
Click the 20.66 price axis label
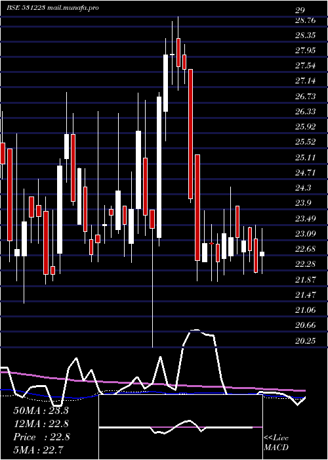point(306,325)
